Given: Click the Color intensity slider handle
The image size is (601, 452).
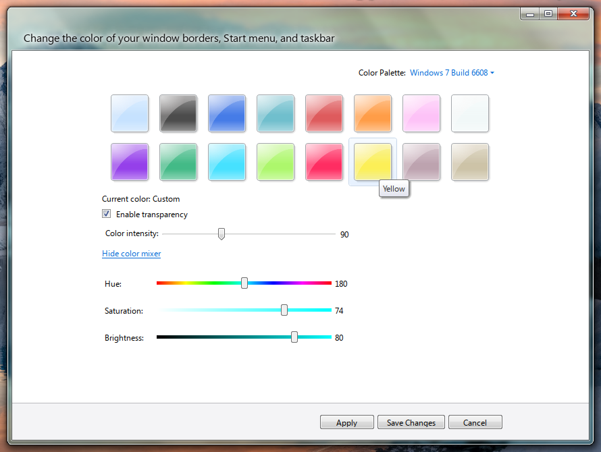Looking at the screenshot, I should 221,233.
